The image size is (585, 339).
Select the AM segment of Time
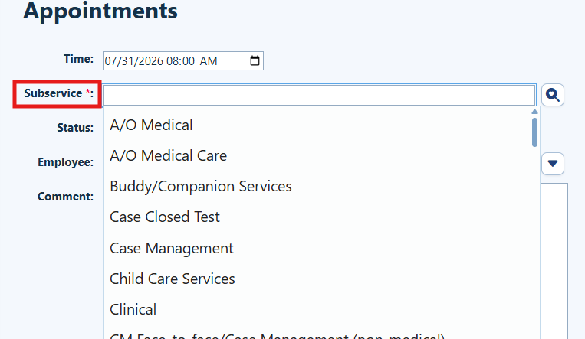(209, 61)
